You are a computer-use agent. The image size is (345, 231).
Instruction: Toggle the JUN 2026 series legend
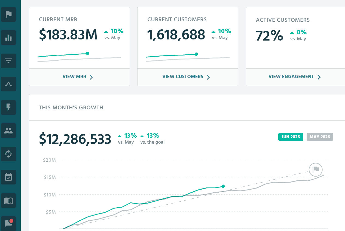[291, 137]
